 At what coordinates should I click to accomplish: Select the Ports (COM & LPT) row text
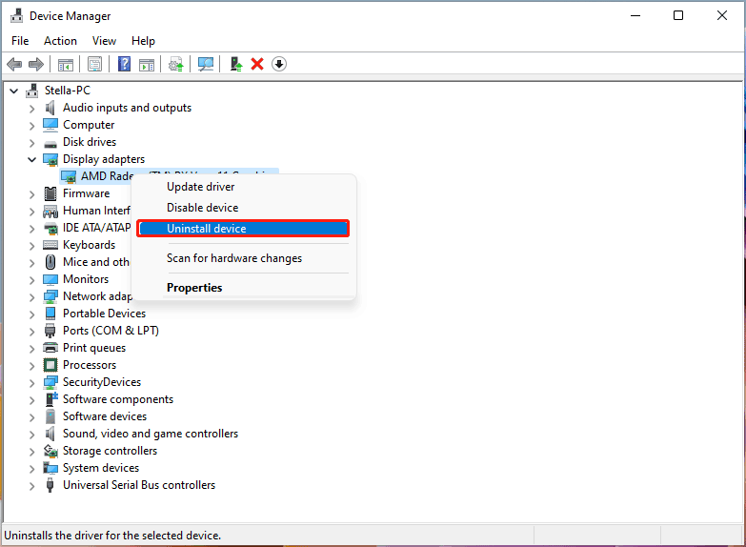pos(111,331)
